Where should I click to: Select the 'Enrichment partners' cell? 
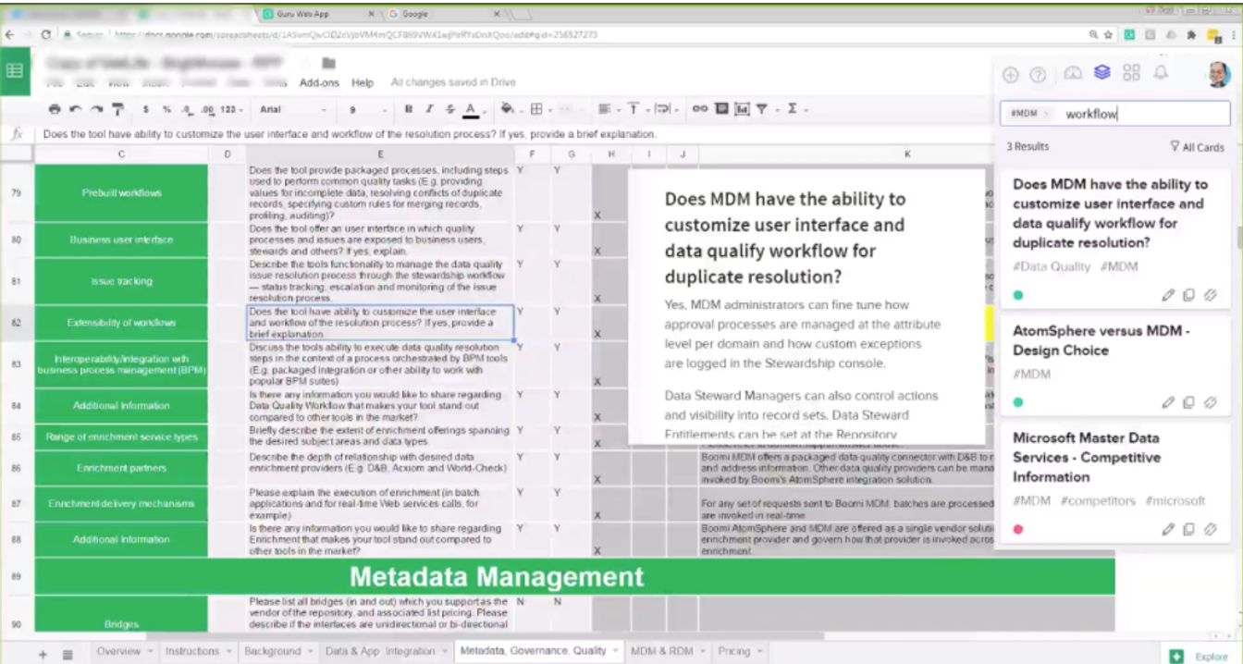pyautogui.click(x=121, y=468)
